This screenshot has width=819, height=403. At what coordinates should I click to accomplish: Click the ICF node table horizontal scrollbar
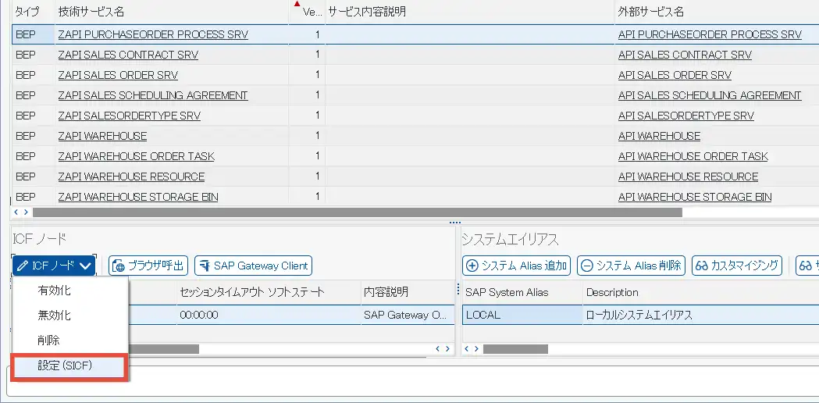tap(163, 348)
